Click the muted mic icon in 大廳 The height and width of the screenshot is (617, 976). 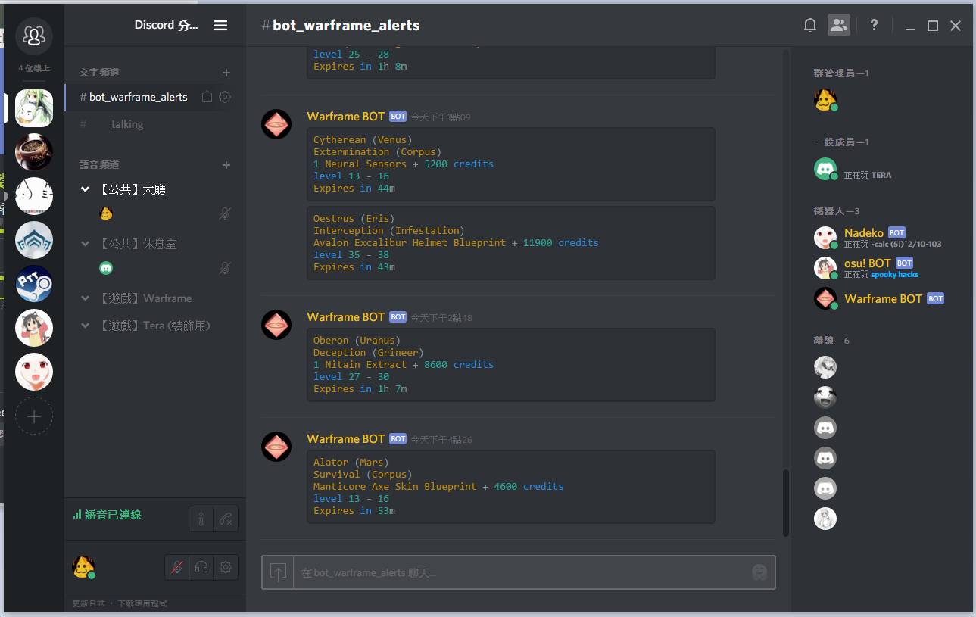tap(225, 214)
